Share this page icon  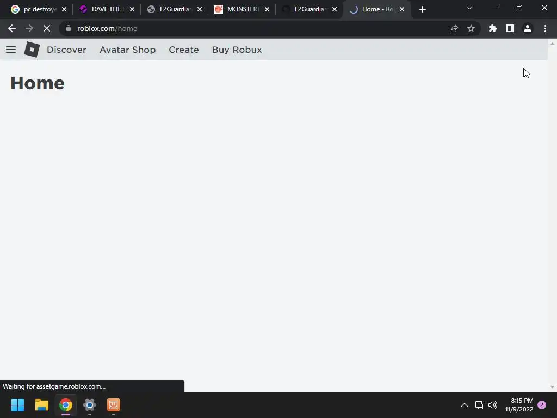tap(454, 28)
